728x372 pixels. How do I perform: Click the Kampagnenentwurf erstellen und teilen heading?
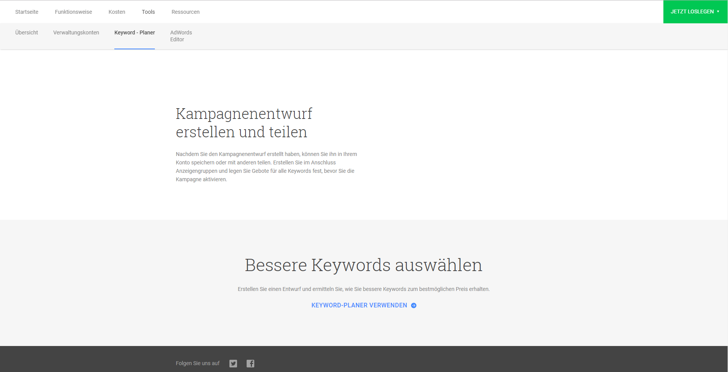[x=244, y=123]
